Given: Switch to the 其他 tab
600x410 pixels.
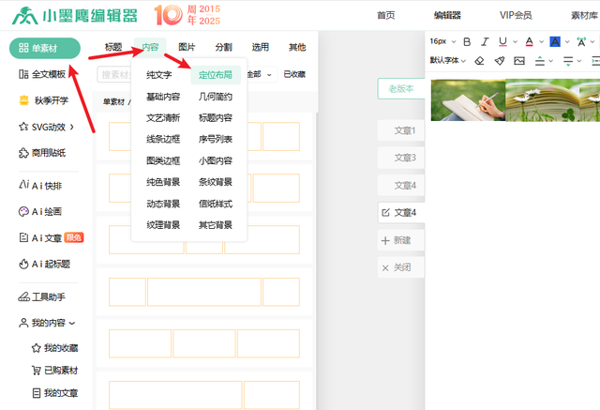Looking at the screenshot, I should 297,47.
